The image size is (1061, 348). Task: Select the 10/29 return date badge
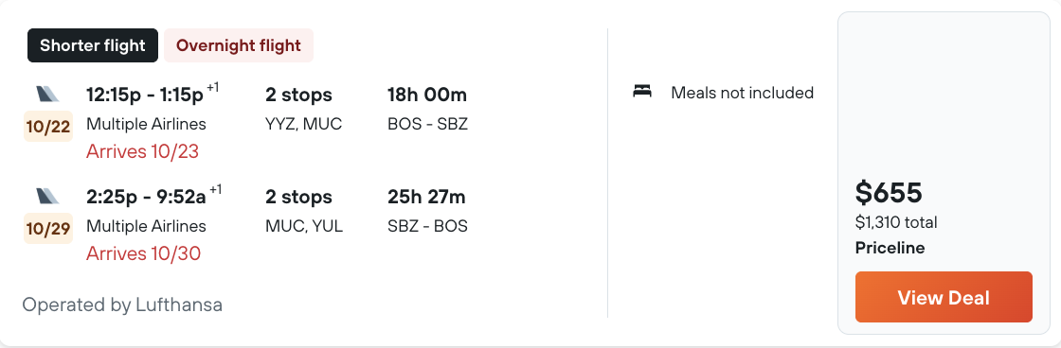[x=48, y=229]
